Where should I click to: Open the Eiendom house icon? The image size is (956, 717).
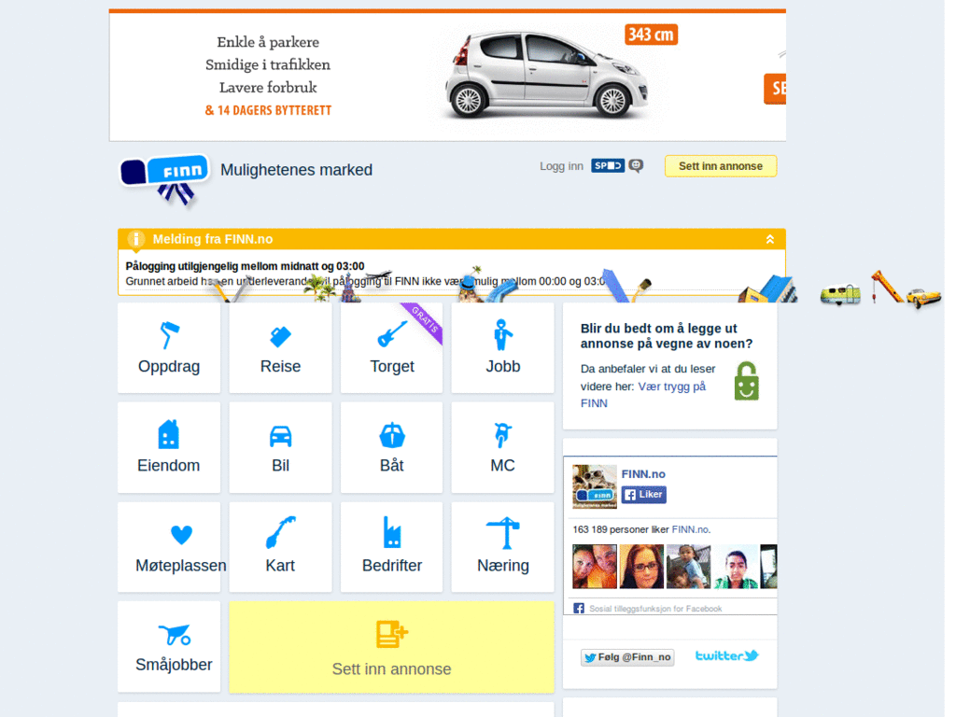[168, 433]
